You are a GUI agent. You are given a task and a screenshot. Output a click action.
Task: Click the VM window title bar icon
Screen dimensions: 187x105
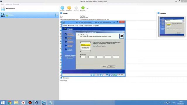(x=64, y=22)
